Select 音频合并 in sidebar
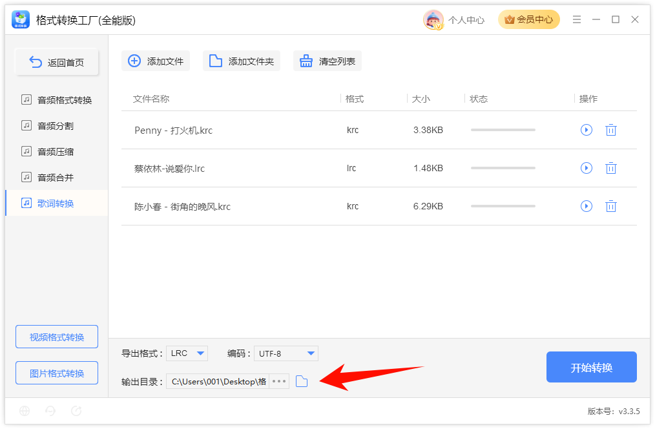 point(56,178)
